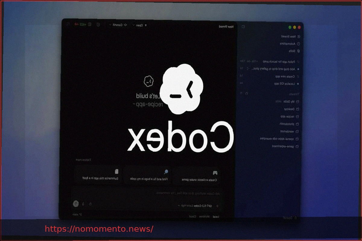Click the folder icon beside openai-apps-sdk-examples
The width and height of the screenshot is (362, 241).
pyautogui.click(x=297, y=139)
